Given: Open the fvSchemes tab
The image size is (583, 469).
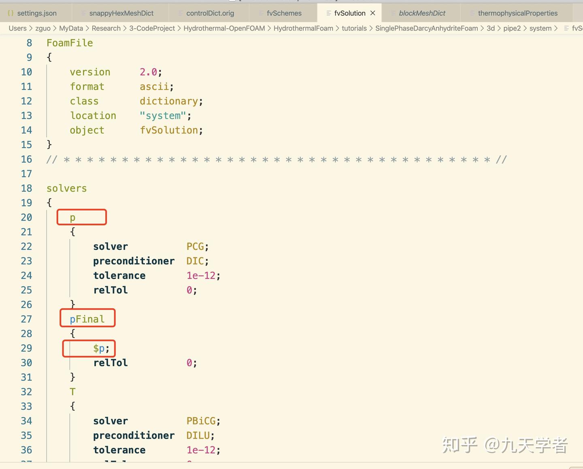Looking at the screenshot, I should tap(284, 13).
